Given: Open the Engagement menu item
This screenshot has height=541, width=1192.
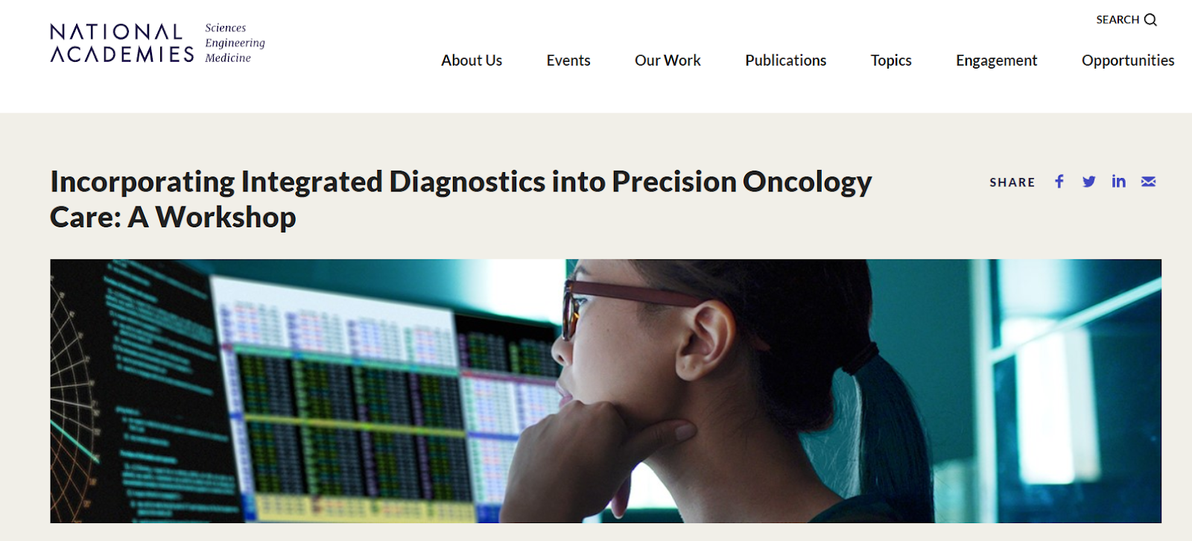Looking at the screenshot, I should tap(996, 61).
